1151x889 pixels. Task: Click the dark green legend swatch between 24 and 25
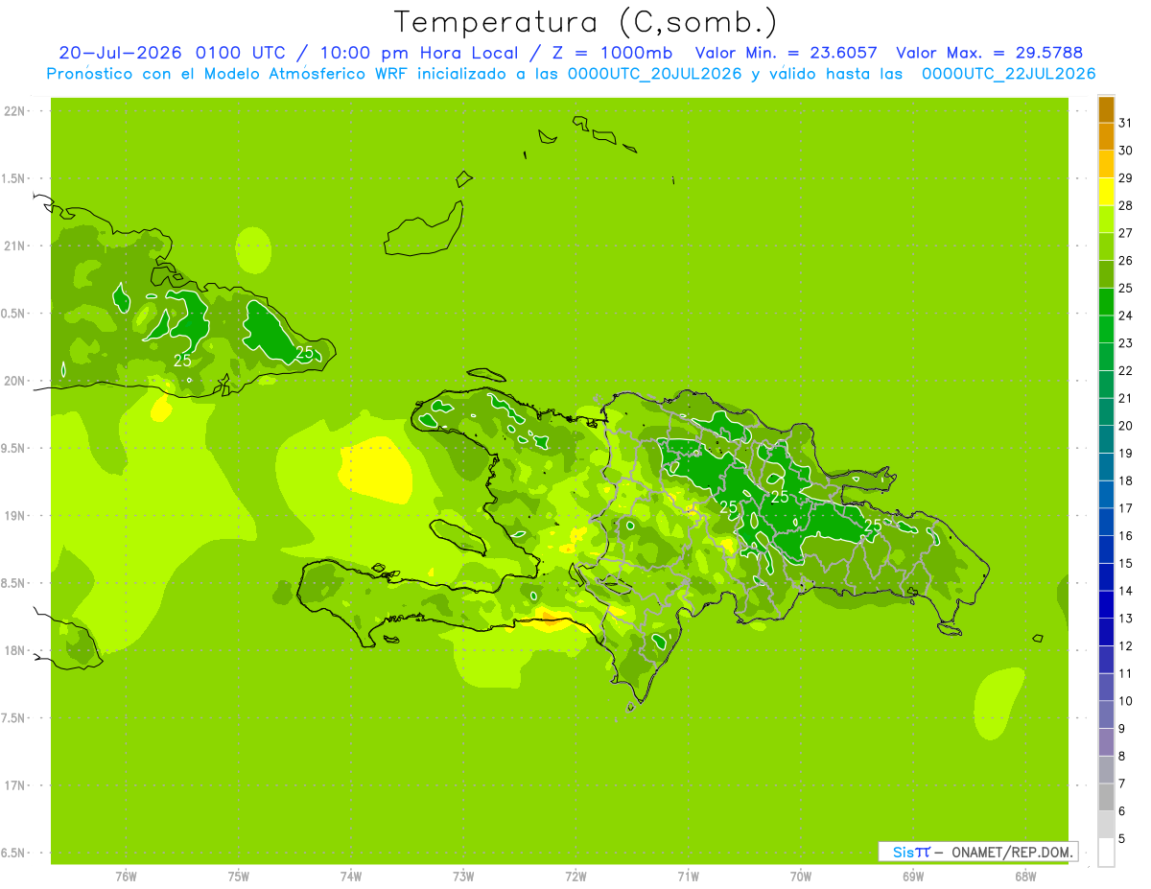click(x=1106, y=302)
